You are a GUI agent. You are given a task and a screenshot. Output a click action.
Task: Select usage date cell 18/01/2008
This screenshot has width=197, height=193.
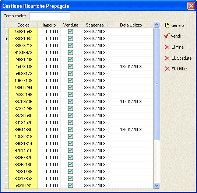point(131,67)
